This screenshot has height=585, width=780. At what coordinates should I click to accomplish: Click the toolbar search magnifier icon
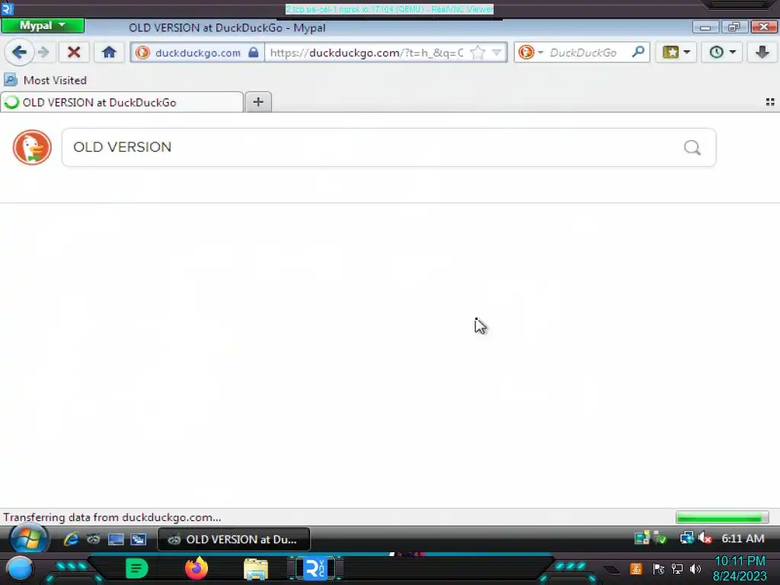tap(638, 52)
